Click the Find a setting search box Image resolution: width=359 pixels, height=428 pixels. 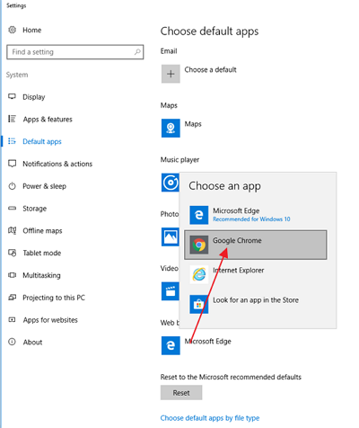pyautogui.click(x=74, y=52)
